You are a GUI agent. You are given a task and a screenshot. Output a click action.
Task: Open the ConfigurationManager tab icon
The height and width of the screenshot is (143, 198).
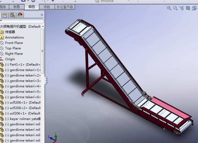12,15
